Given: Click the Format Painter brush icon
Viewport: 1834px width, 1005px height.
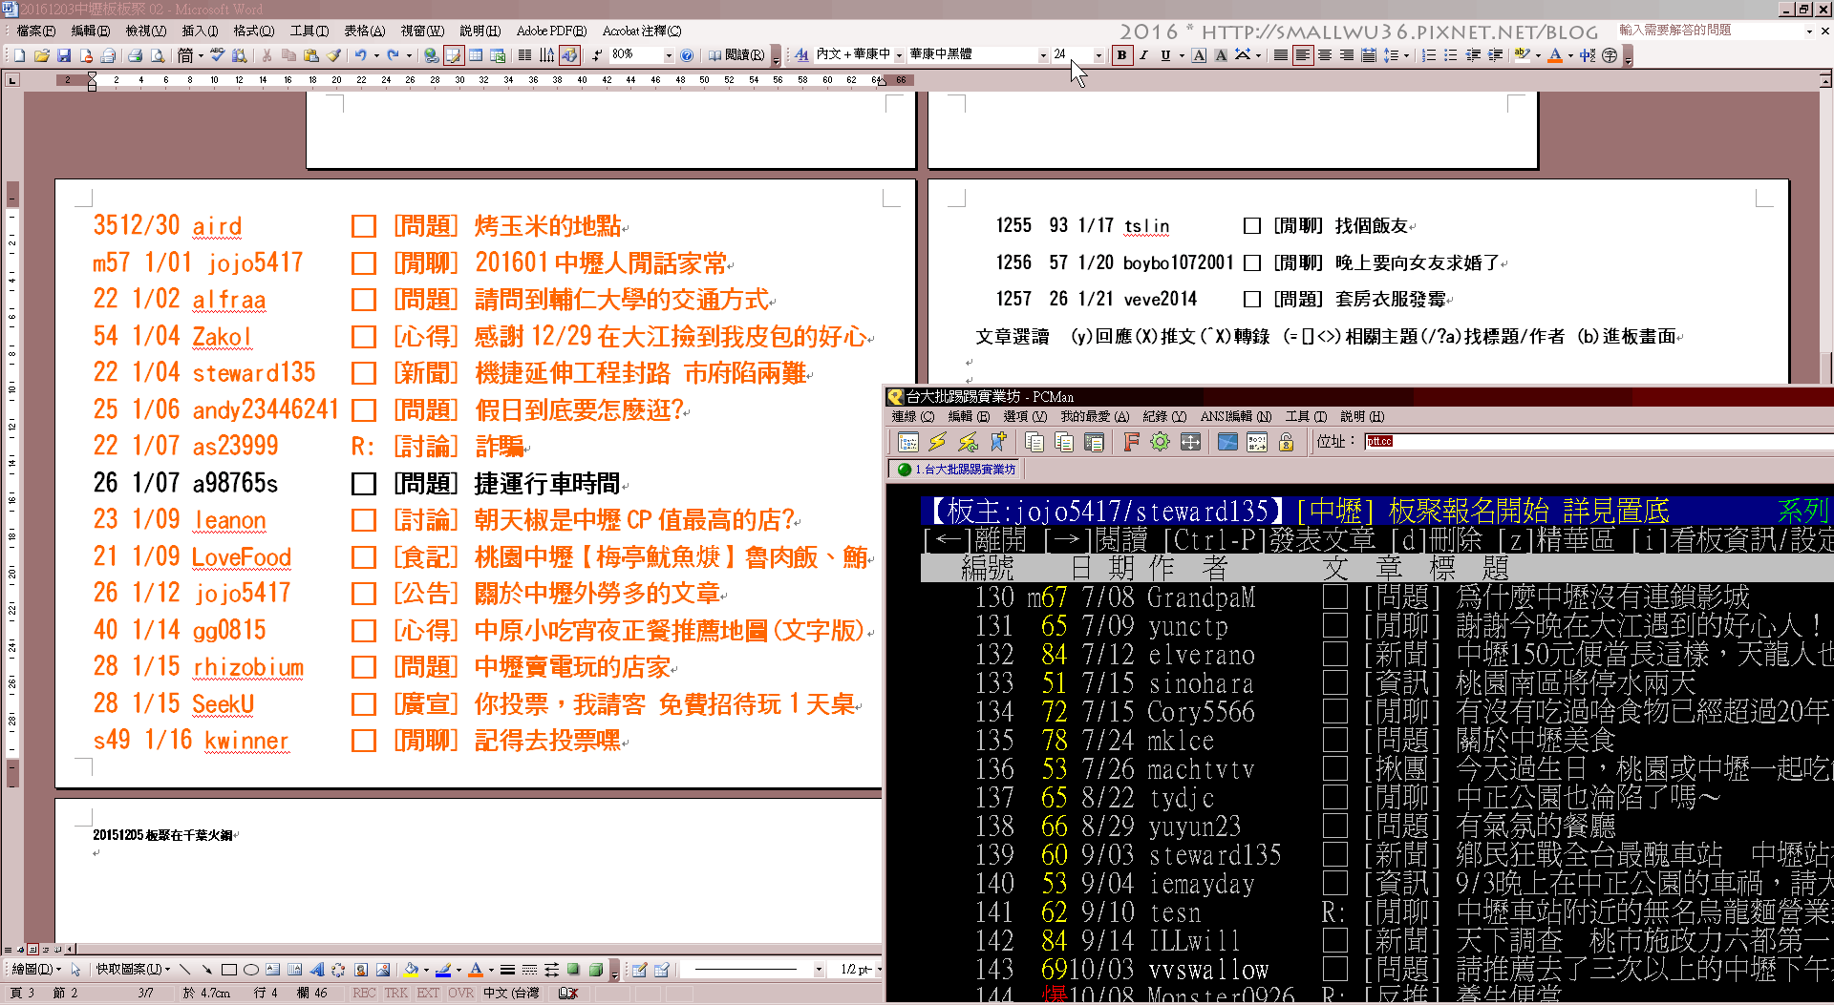Looking at the screenshot, I should (x=334, y=55).
